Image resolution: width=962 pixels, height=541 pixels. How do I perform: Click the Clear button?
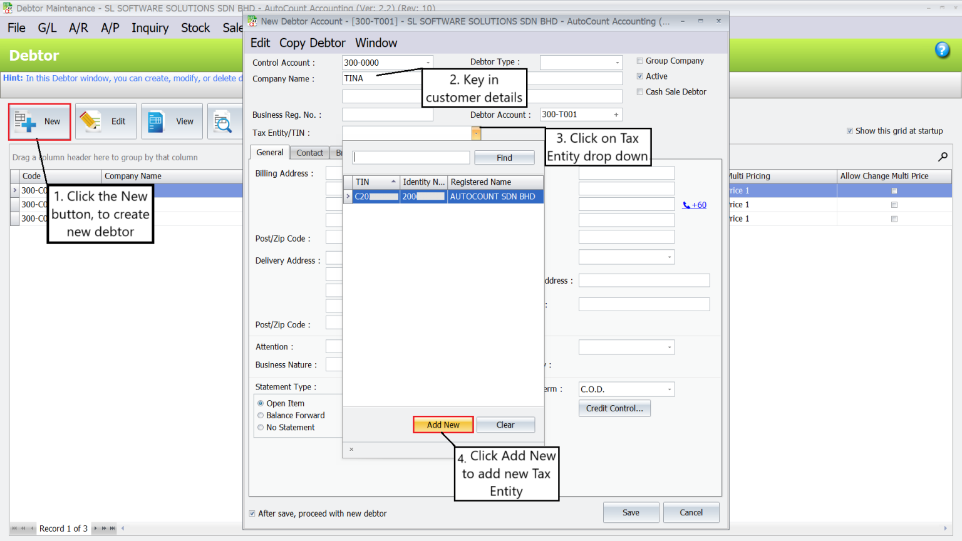505,425
